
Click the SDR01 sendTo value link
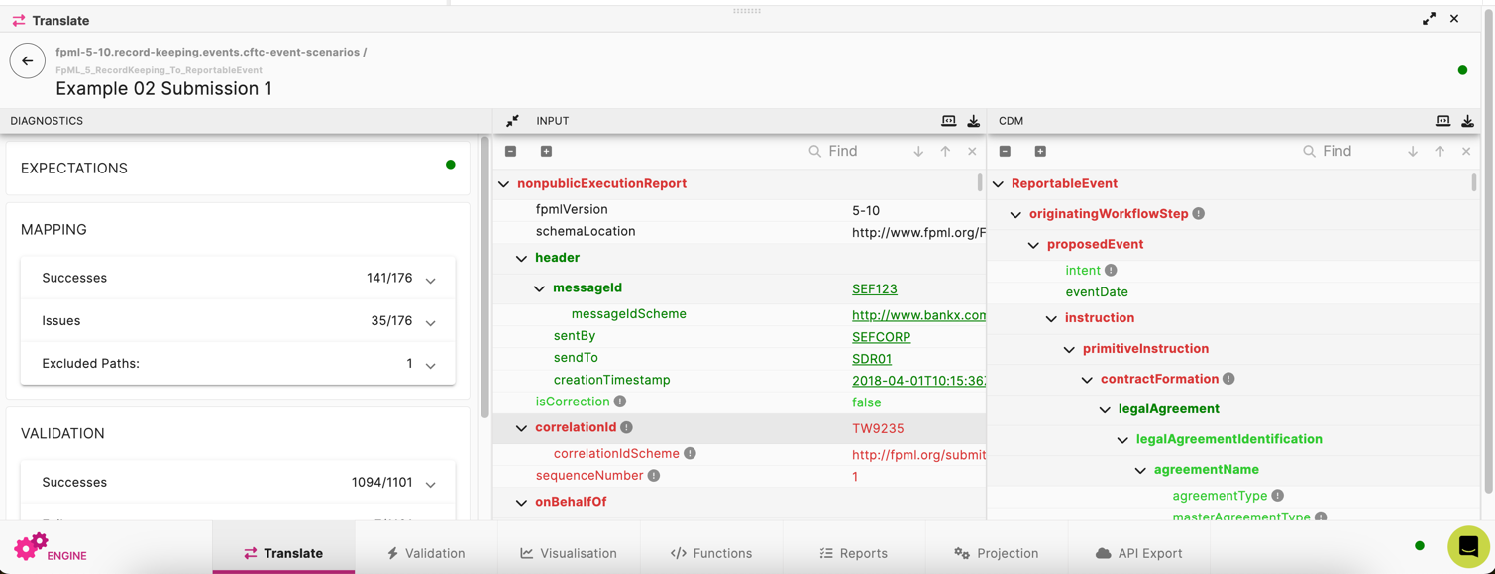pyautogui.click(x=871, y=359)
